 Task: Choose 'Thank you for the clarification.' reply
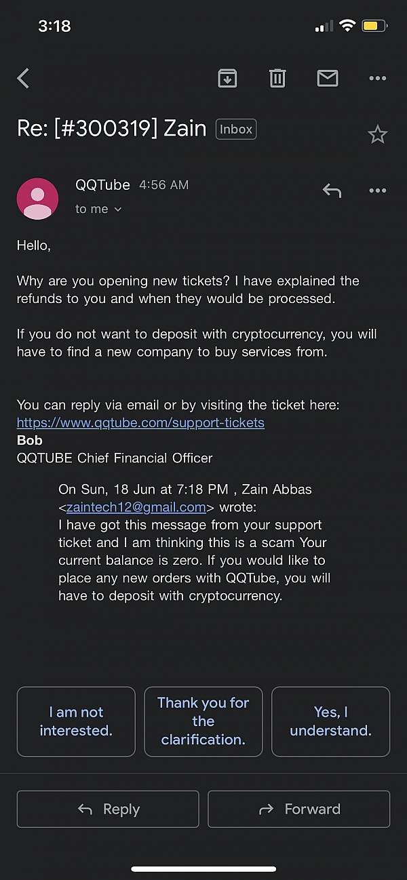point(203,721)
